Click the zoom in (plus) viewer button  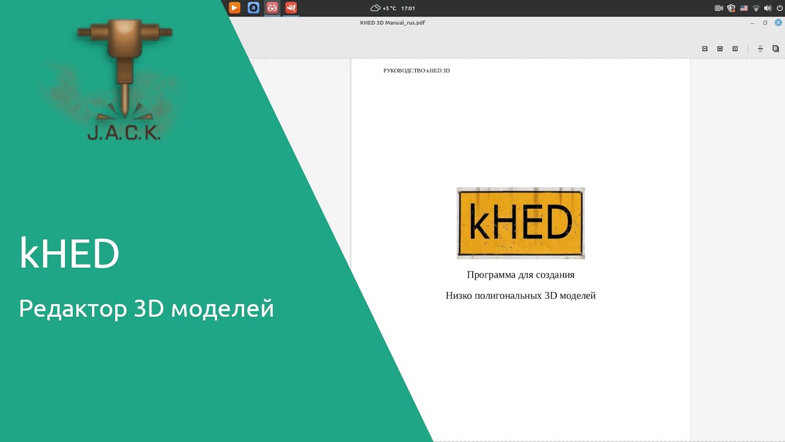pos(719,48)
